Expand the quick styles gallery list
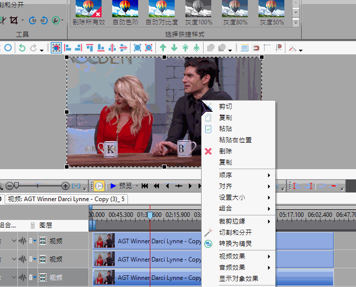356x287 pixels. point(296,23)
